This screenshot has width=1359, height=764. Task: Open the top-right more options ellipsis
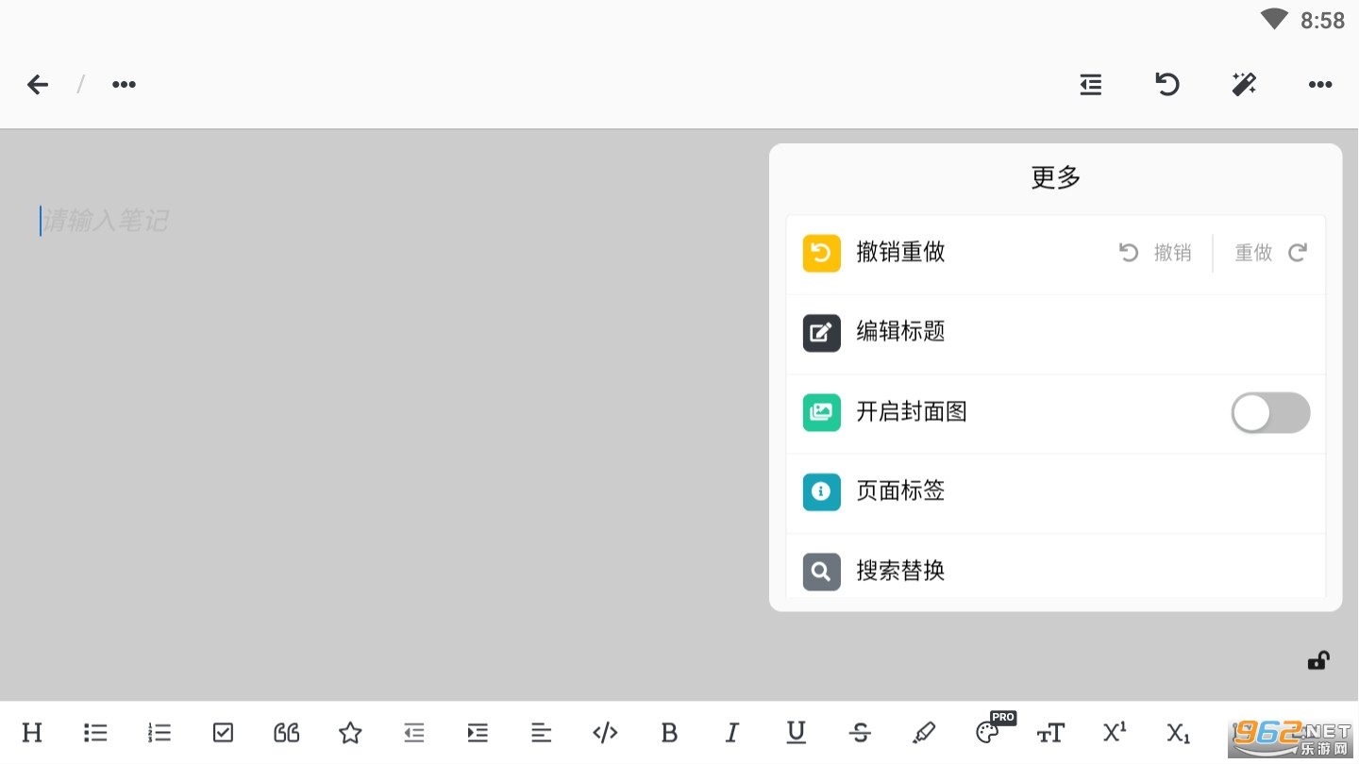pyautogui.click(x=1320, y=85)
